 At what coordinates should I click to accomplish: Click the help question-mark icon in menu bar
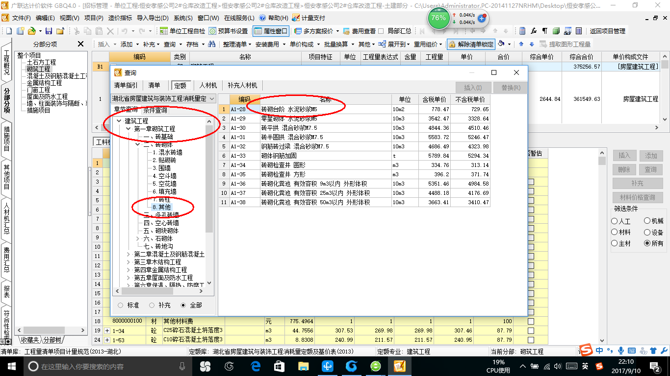[262, 18]
